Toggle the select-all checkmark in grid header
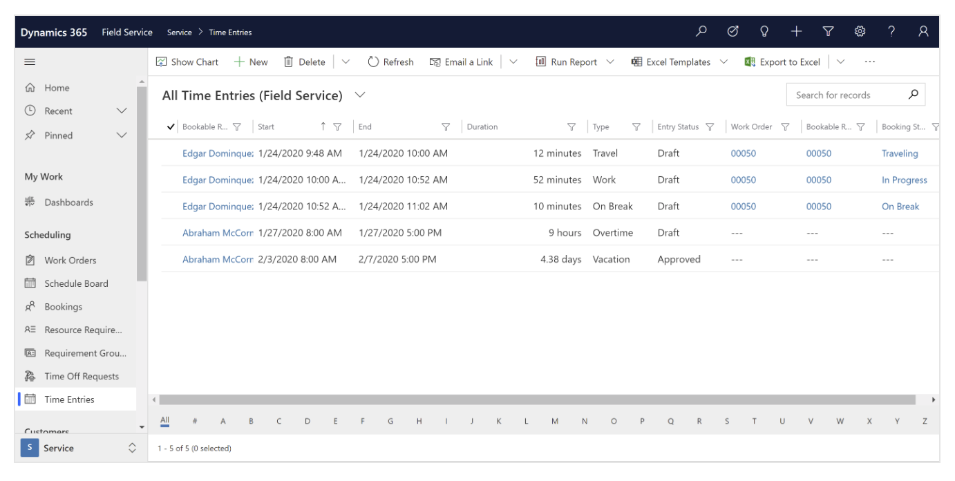This screenshot has width=955, height=481. pyautogui.click(x=171, y=127)
